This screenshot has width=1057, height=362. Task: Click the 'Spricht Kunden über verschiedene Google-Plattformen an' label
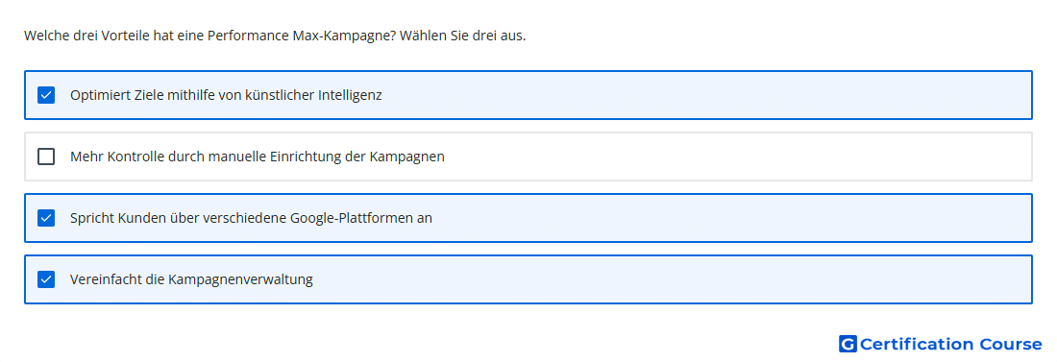coord(251,218)
